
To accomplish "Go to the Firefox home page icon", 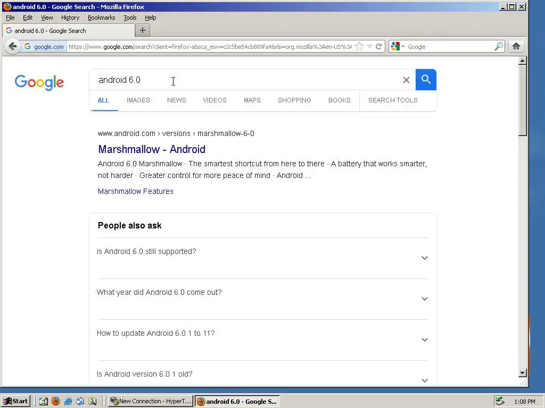I will coord(516,46).
